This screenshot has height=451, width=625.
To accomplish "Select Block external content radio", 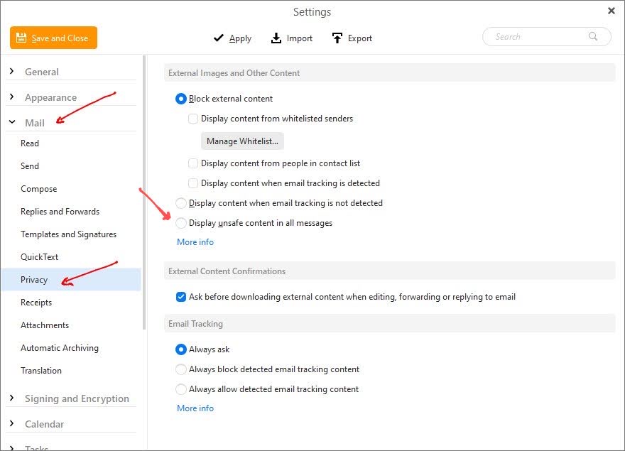I will (x=181, y=99).
